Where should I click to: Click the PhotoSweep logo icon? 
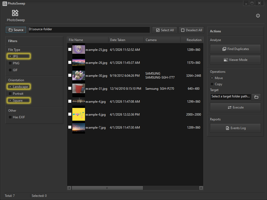15,13
